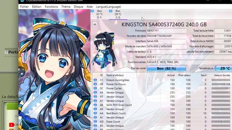
Task: Click the status icon of Erreurs incorrigibles row
Action: pos(95,80)
